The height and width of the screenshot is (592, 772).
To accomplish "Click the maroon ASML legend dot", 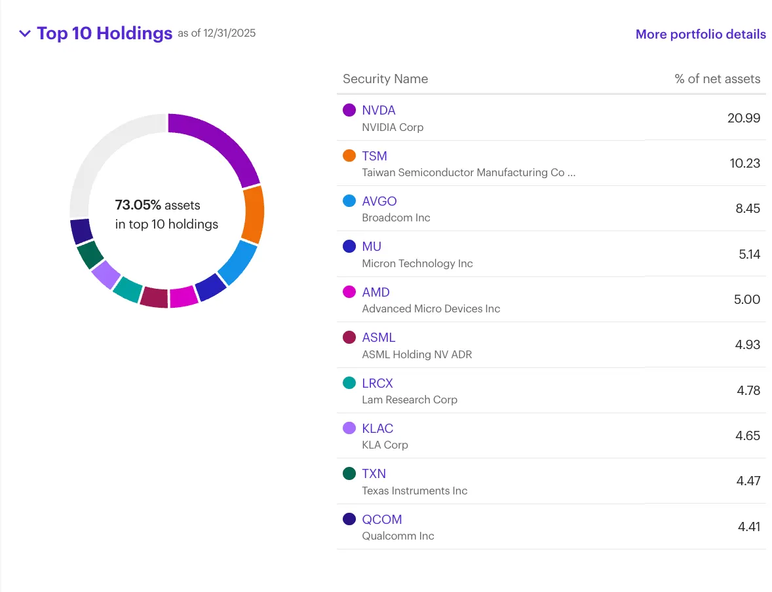I will tap(349, 337).
